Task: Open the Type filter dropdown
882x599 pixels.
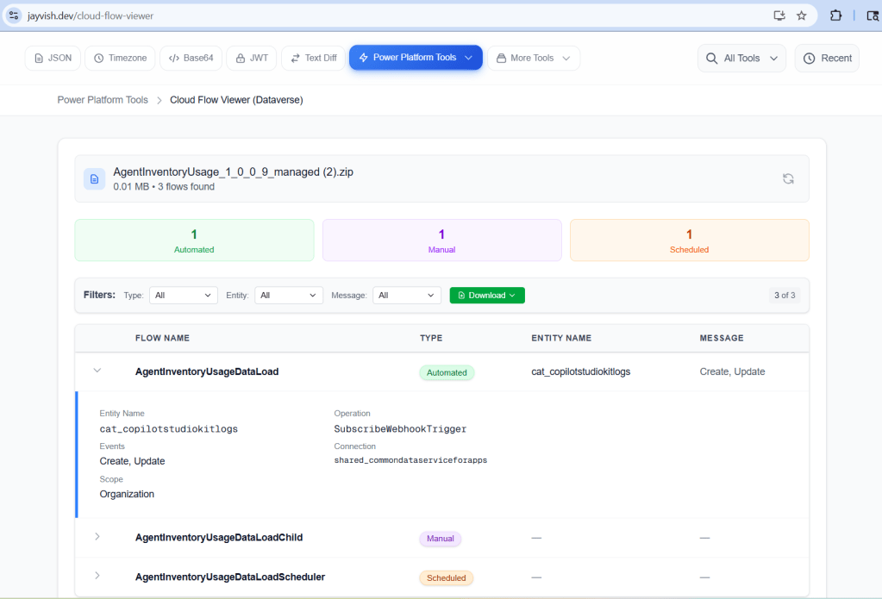Action: pos(184,295)
